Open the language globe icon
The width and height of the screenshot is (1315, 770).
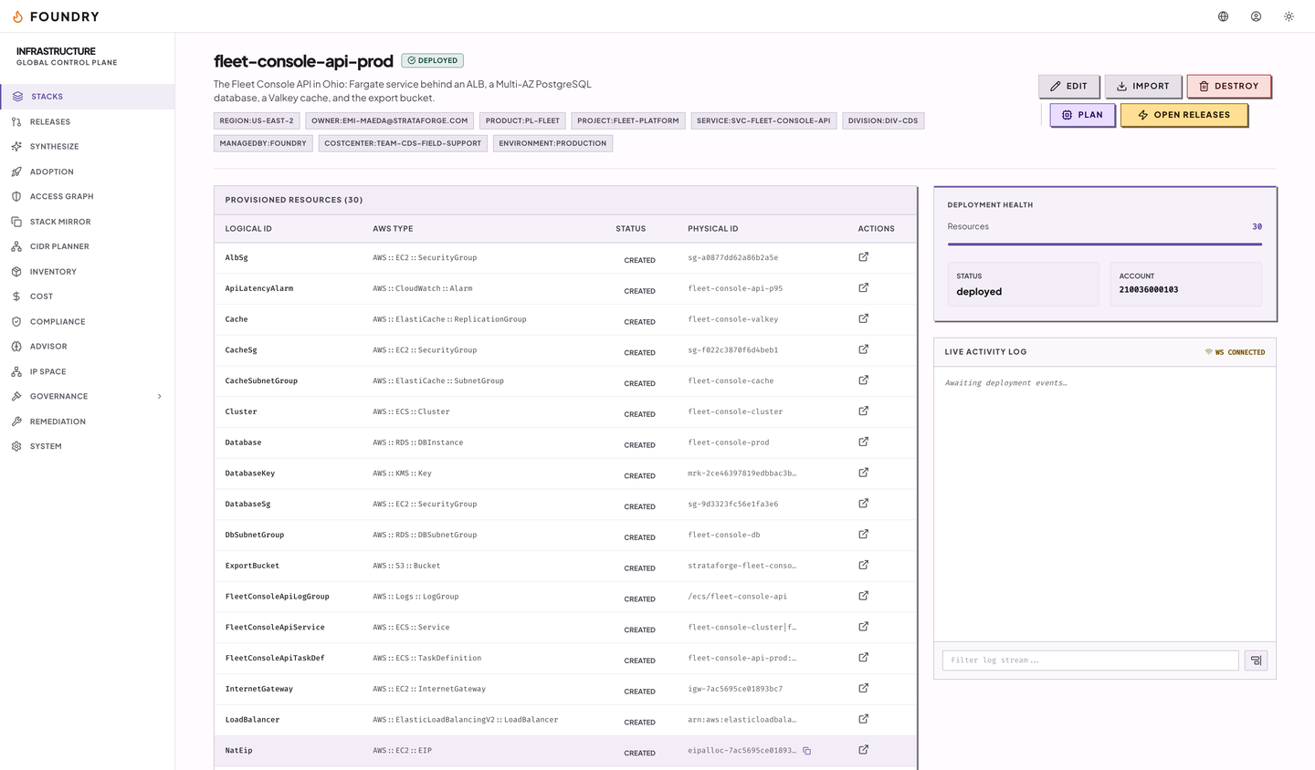[x=1224, y=16]
